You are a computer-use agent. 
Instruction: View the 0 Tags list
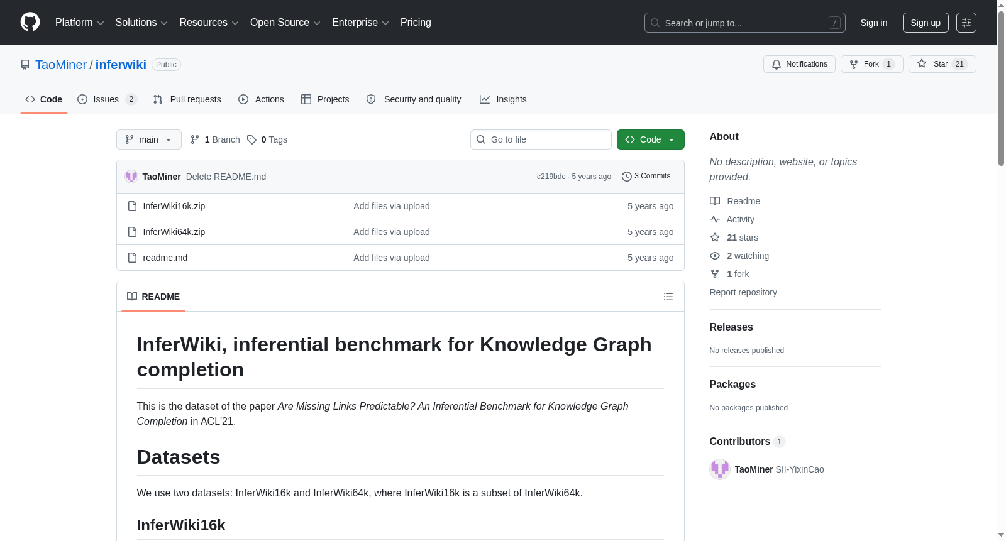tap(267, 139)
